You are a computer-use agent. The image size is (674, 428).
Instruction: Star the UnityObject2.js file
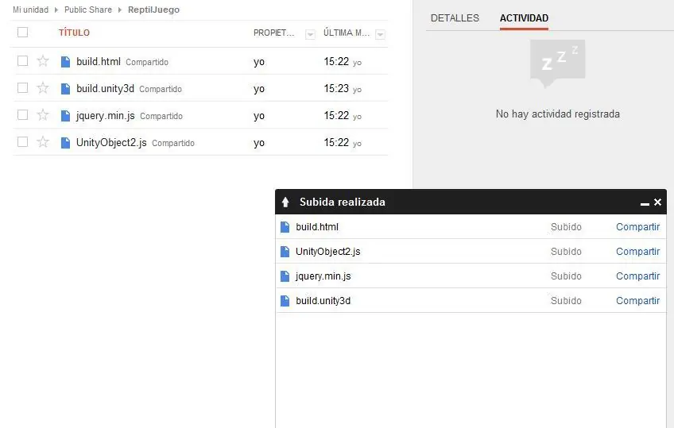click(x=43, y=142)
